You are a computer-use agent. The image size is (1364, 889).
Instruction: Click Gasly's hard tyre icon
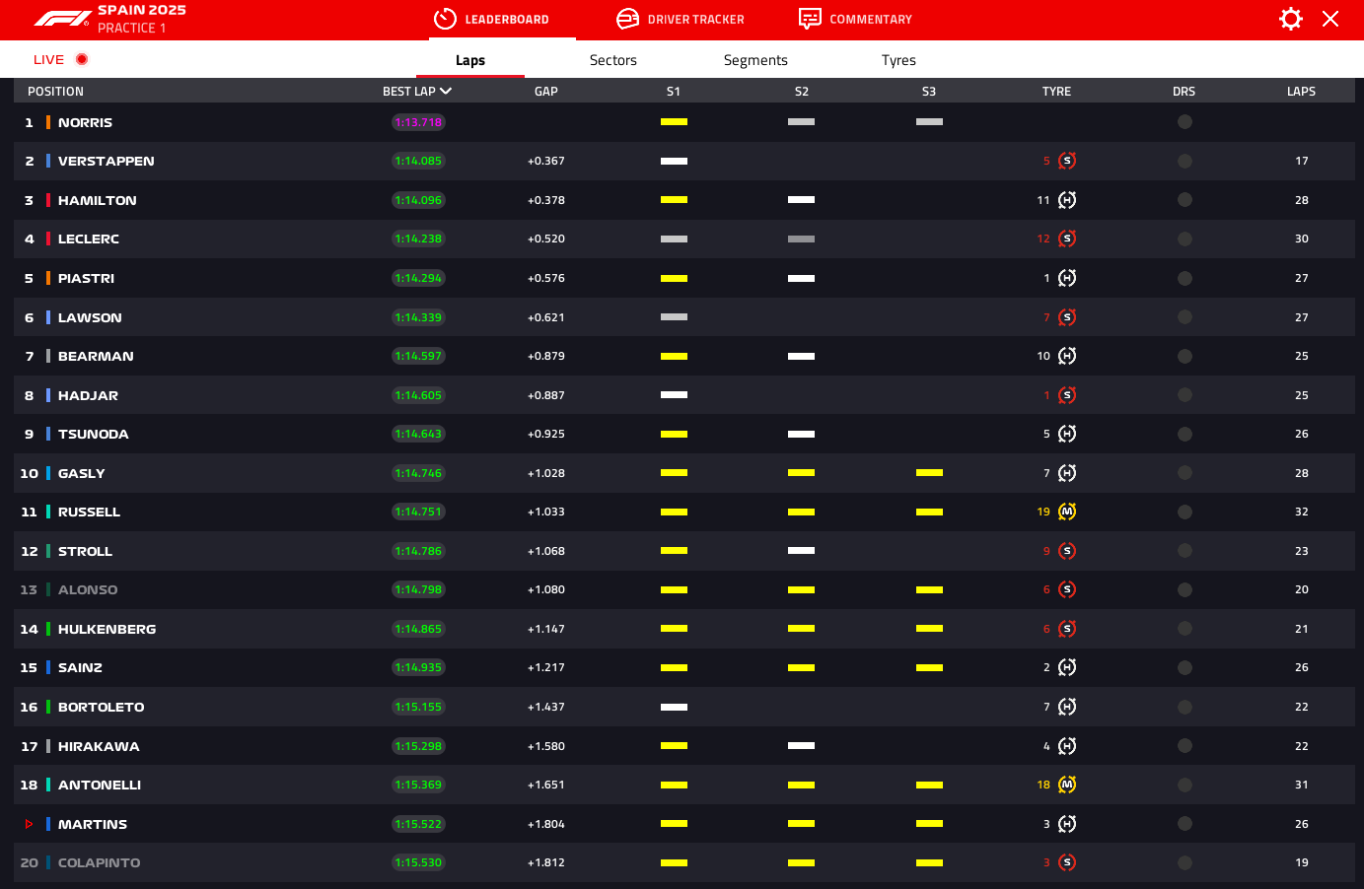click(1067, 473)
